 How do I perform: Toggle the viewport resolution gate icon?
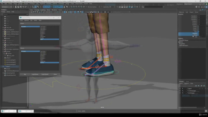[51, 12]
